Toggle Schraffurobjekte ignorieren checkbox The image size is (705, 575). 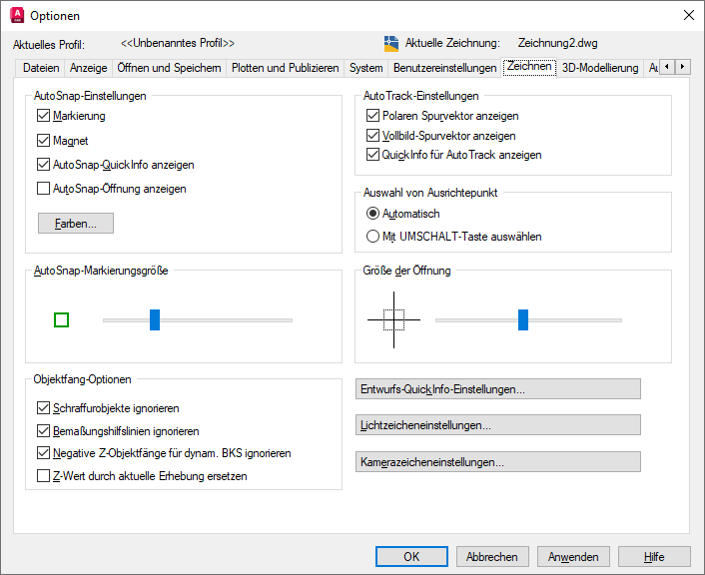click(x=43, y=408)
